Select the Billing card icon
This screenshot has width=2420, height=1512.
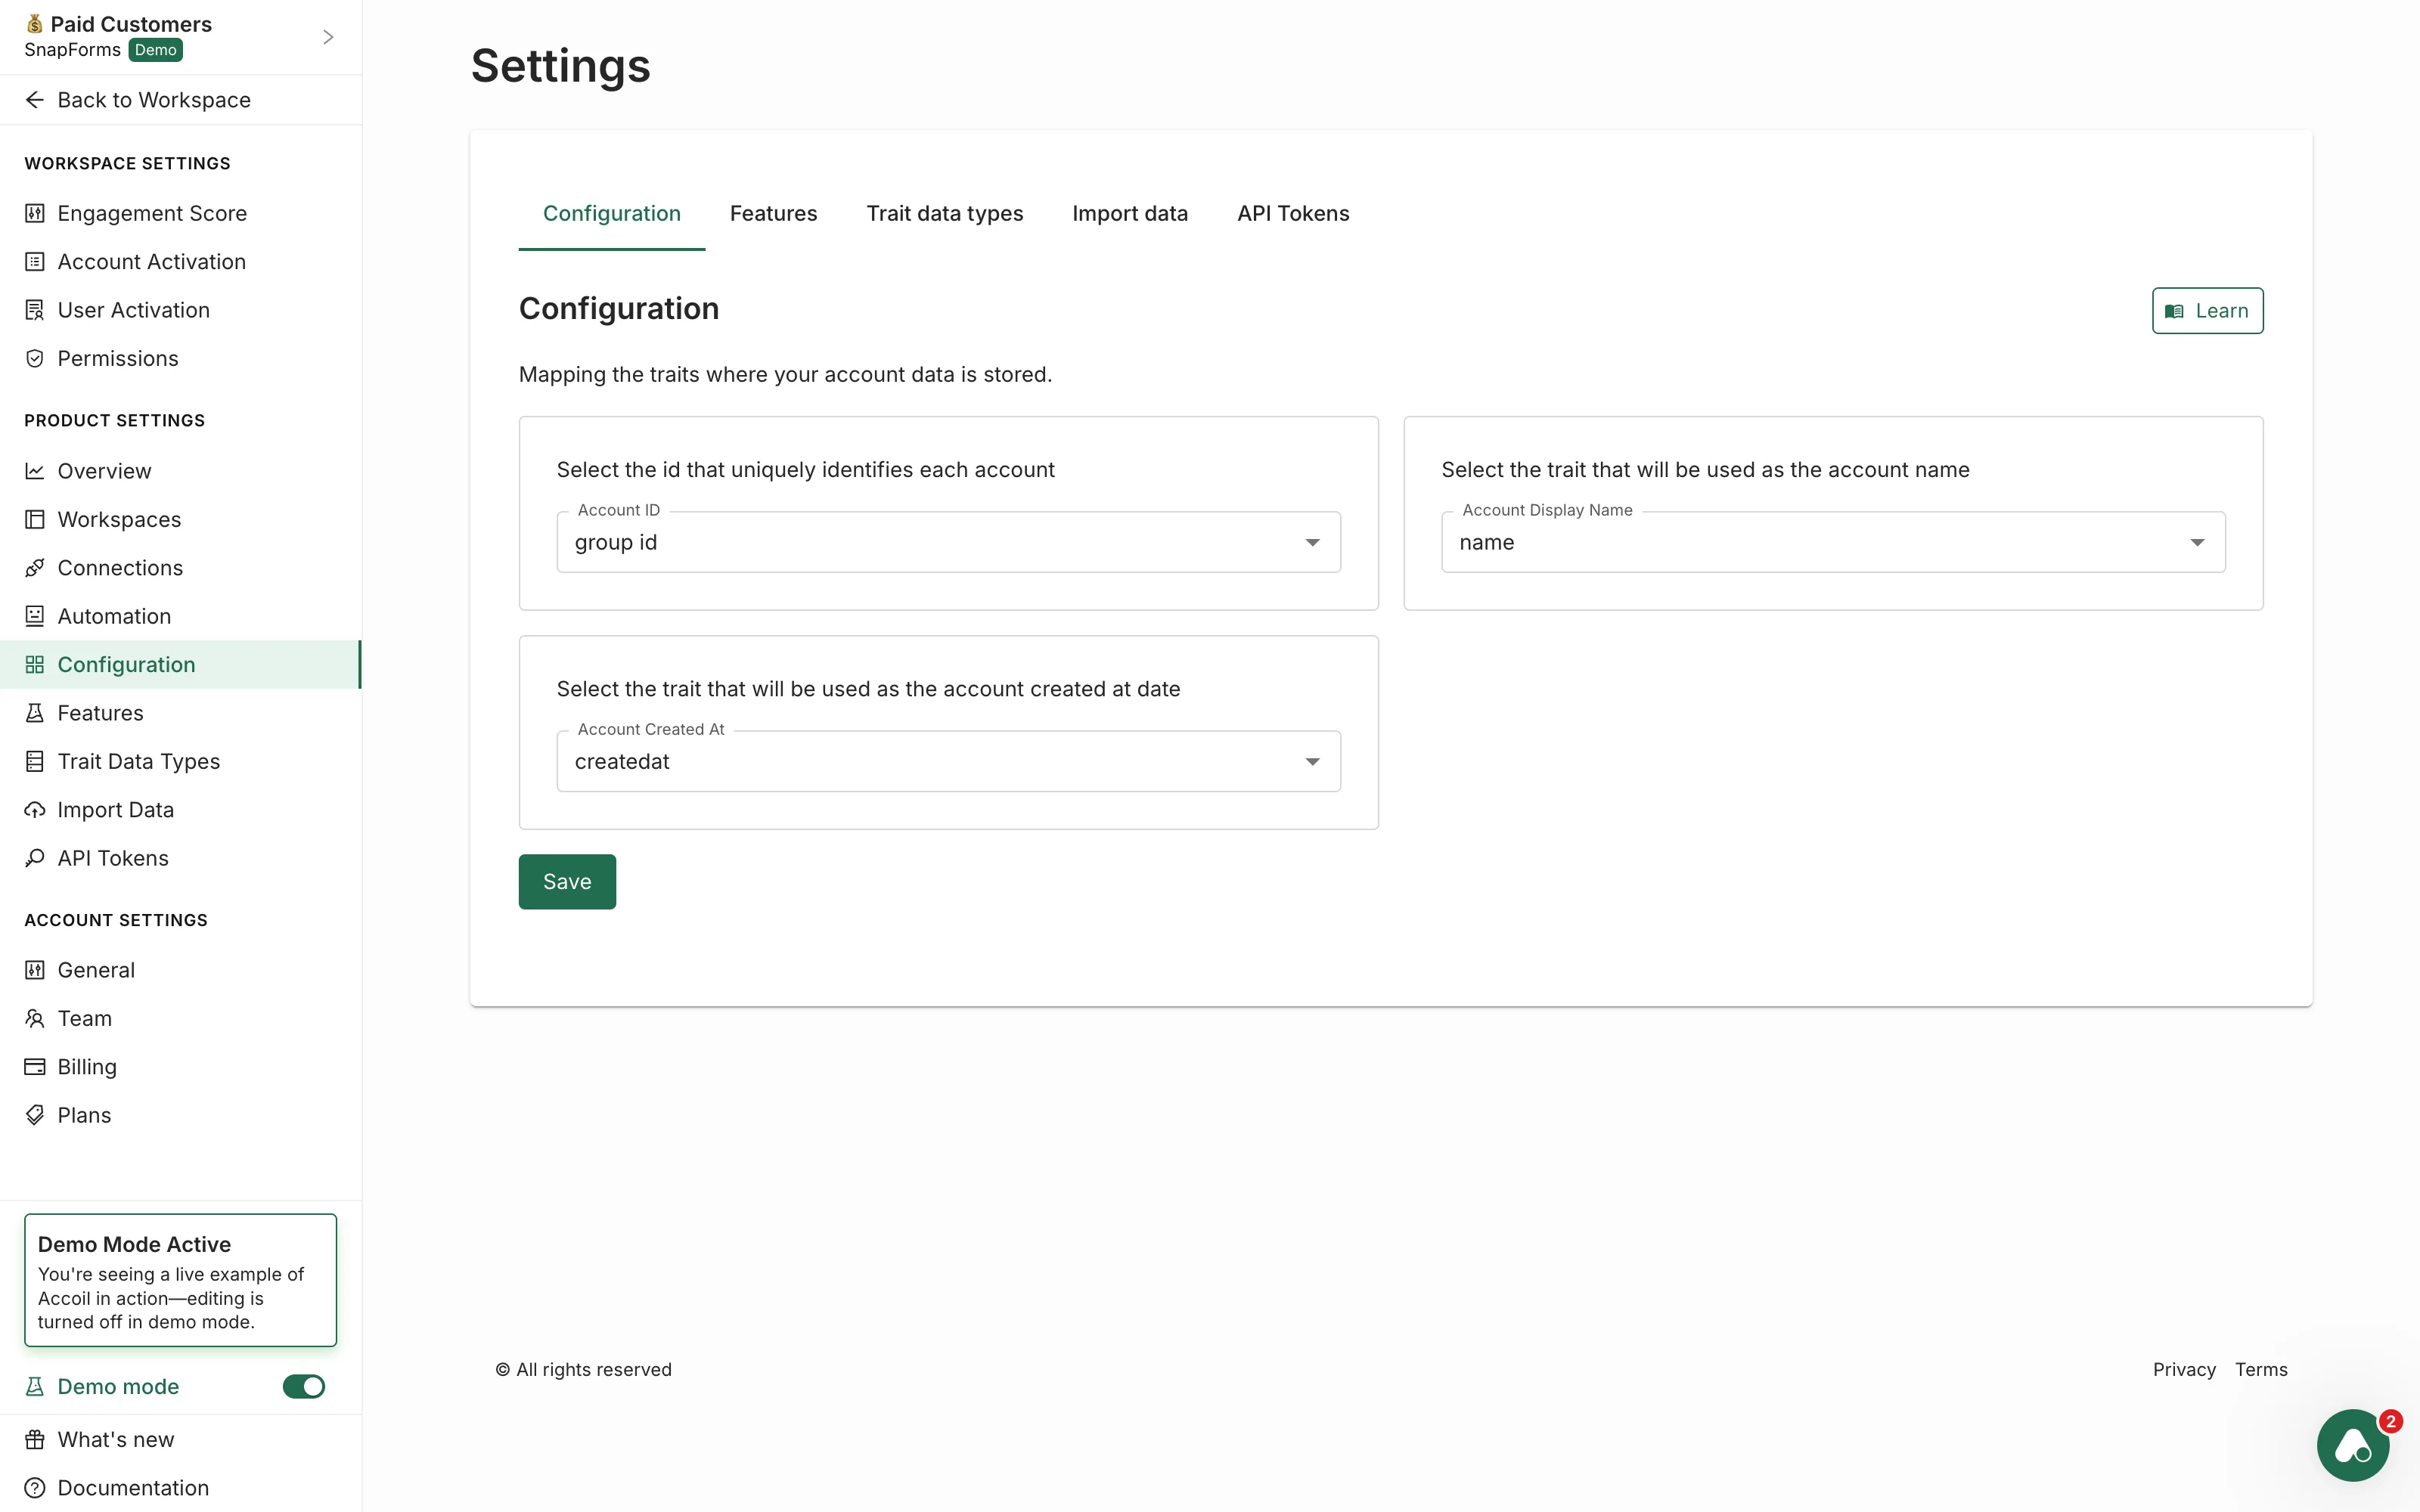coord(35,1066)
